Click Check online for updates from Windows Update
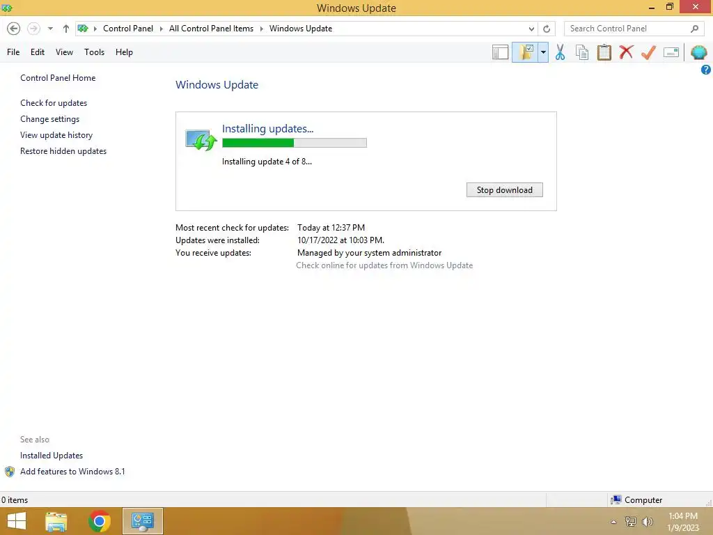 click(384, 265)
